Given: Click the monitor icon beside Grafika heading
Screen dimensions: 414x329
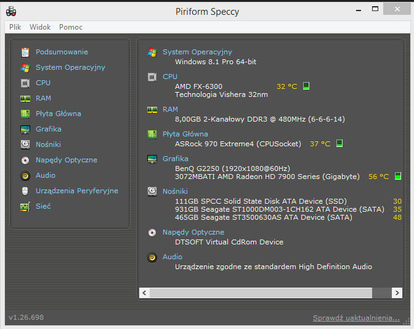Looking at the screenshot, I should 152,159.
